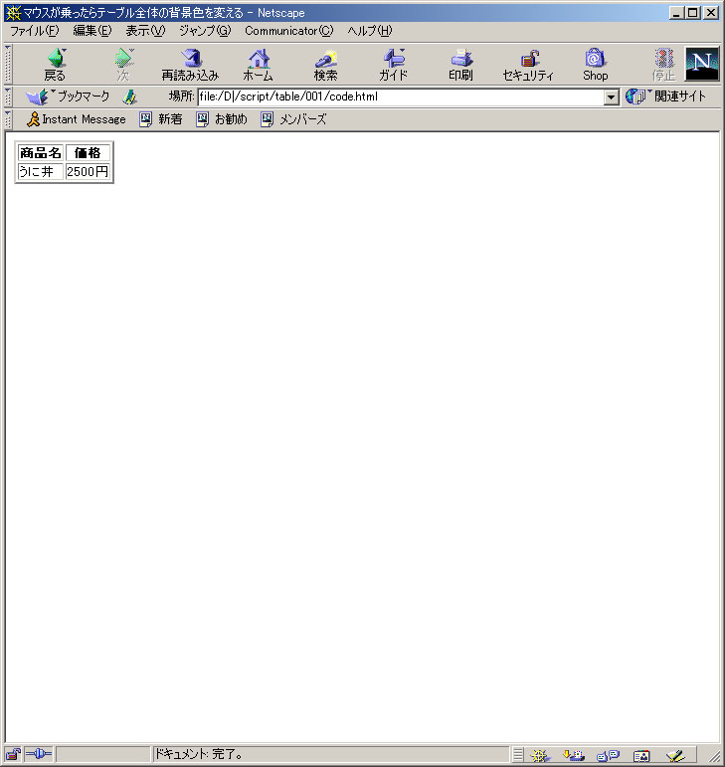Print the page with 印刷
Image resolution: width=725 pixels, height=767 pixels.
point(460,65)
